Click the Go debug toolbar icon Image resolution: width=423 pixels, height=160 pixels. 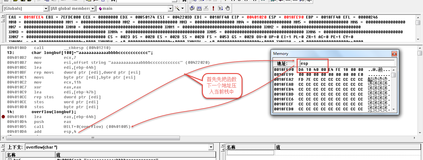220,8
